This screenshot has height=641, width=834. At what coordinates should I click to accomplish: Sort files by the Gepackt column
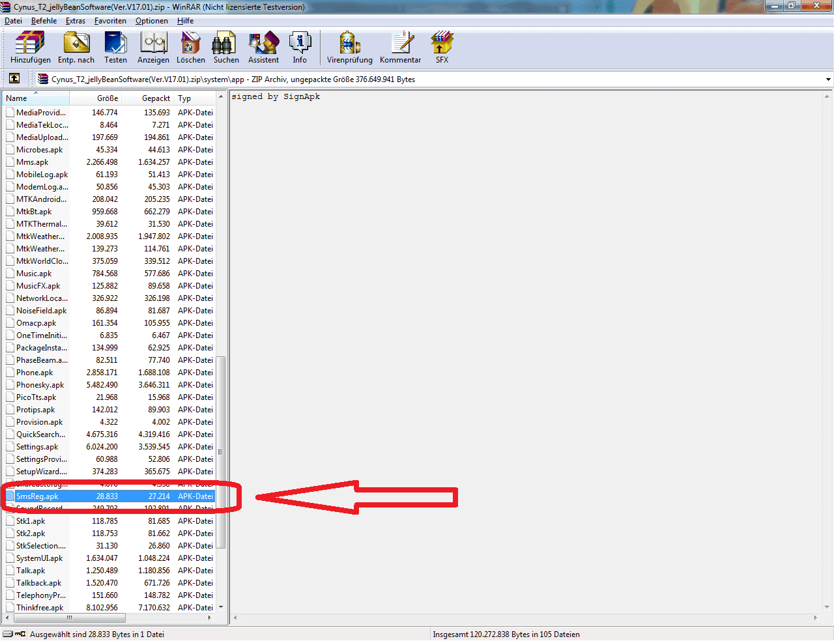(147, 98)
